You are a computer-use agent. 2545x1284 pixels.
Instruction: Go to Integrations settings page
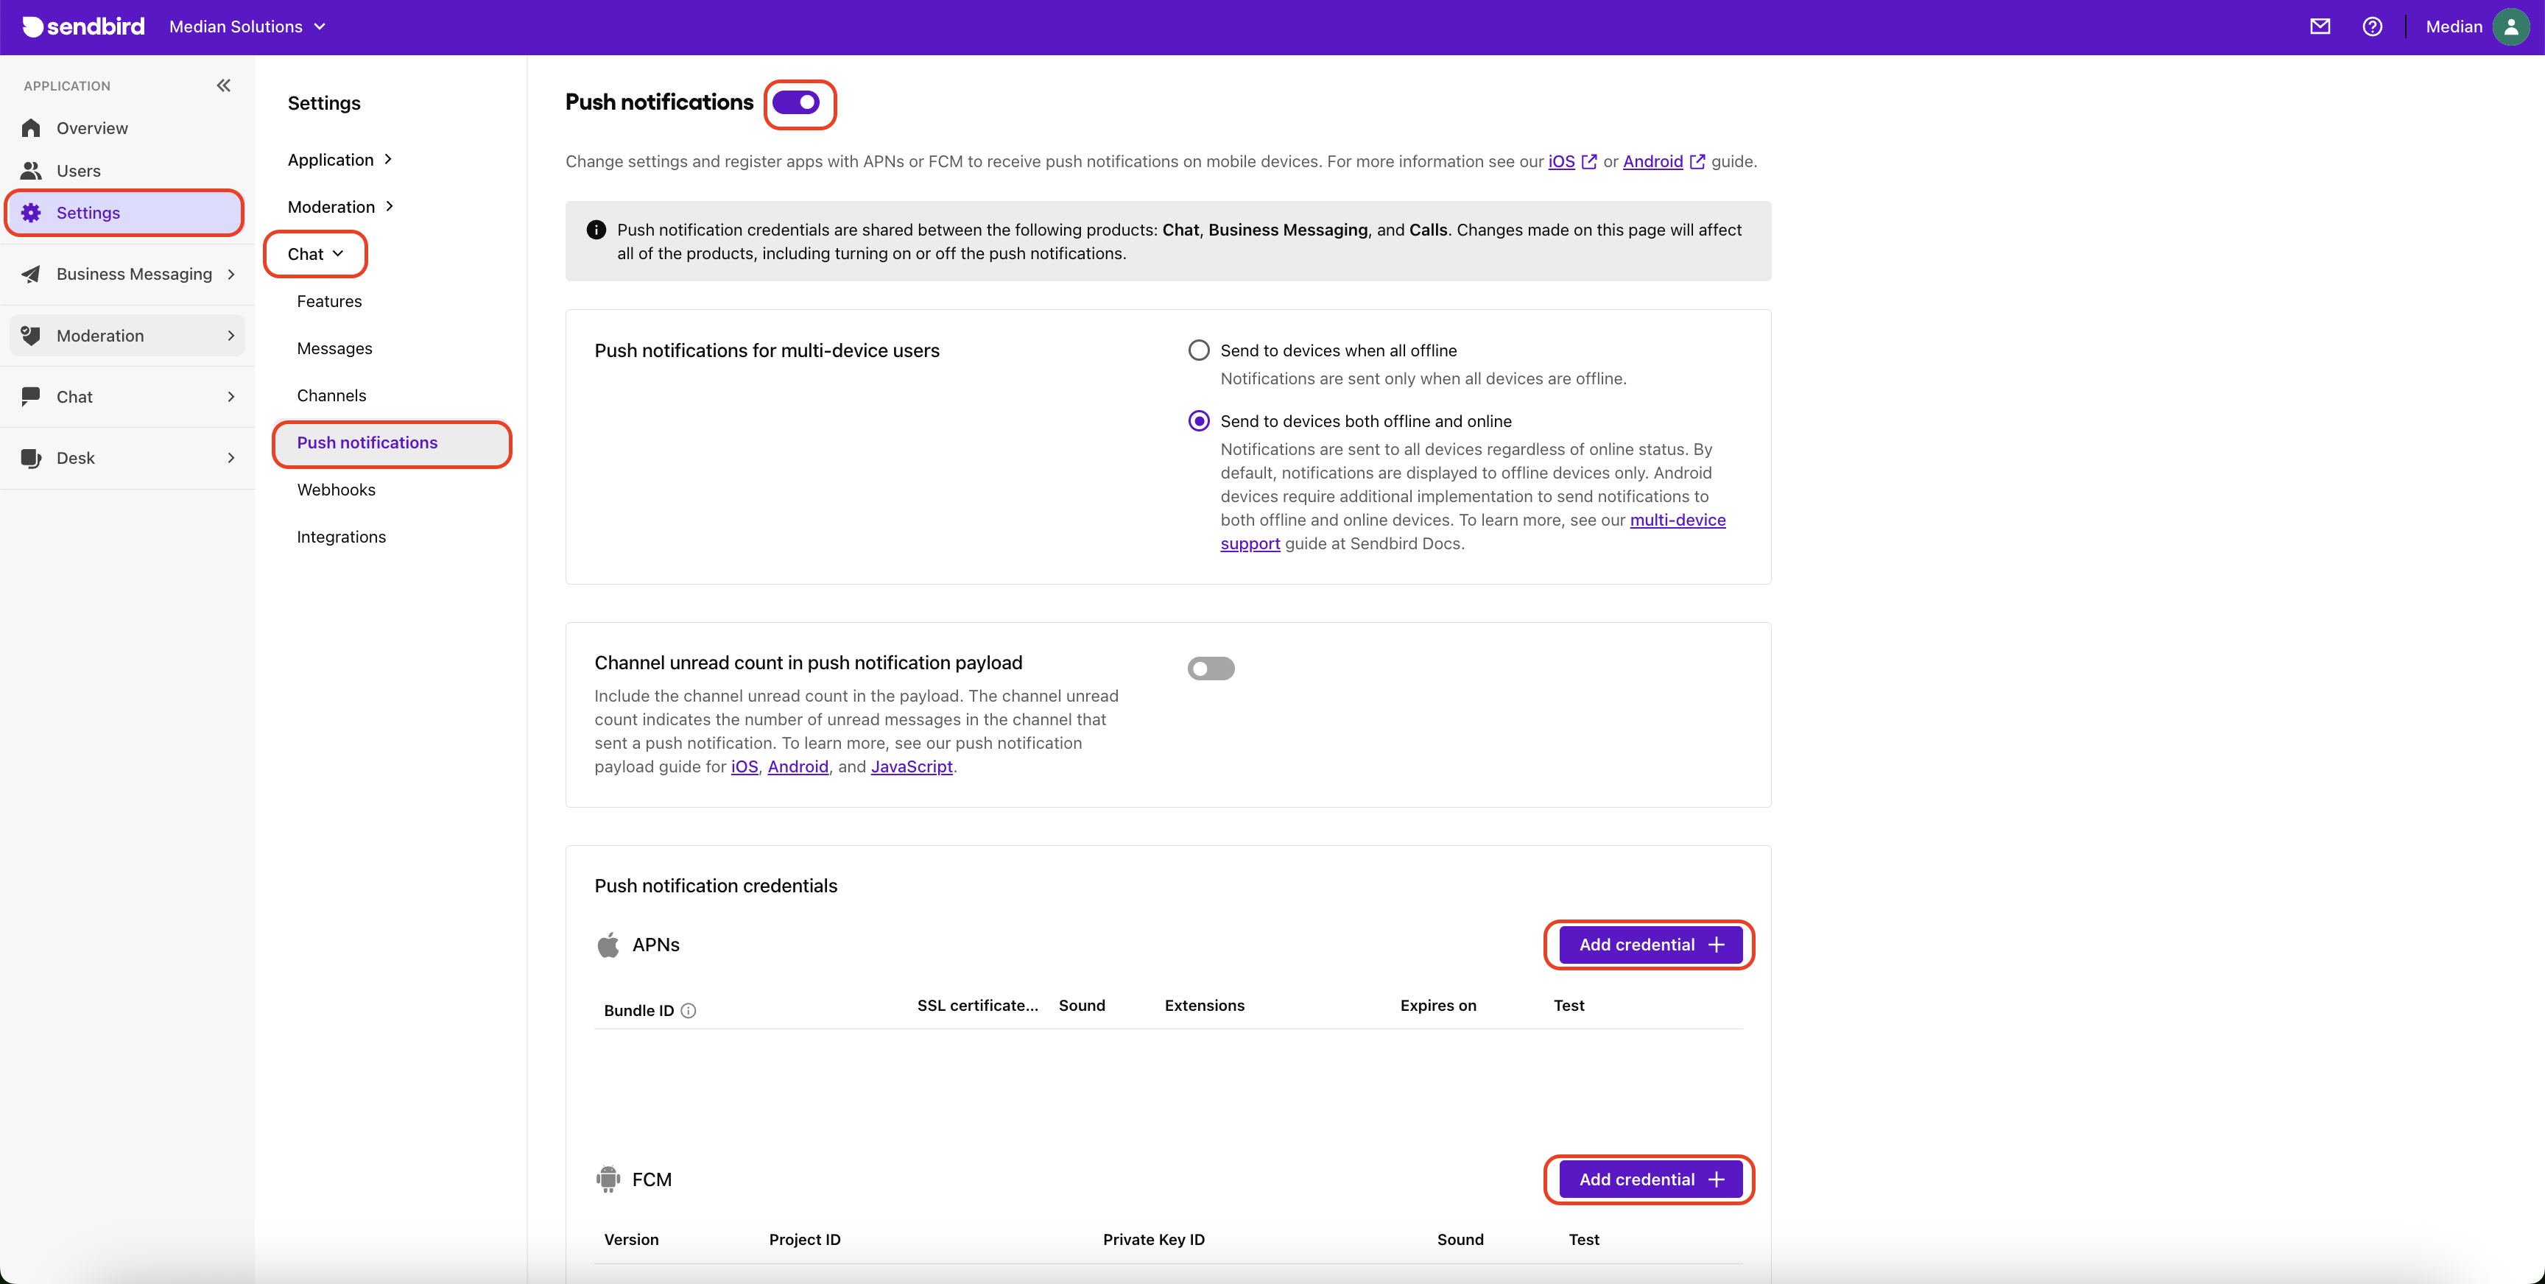341,537
